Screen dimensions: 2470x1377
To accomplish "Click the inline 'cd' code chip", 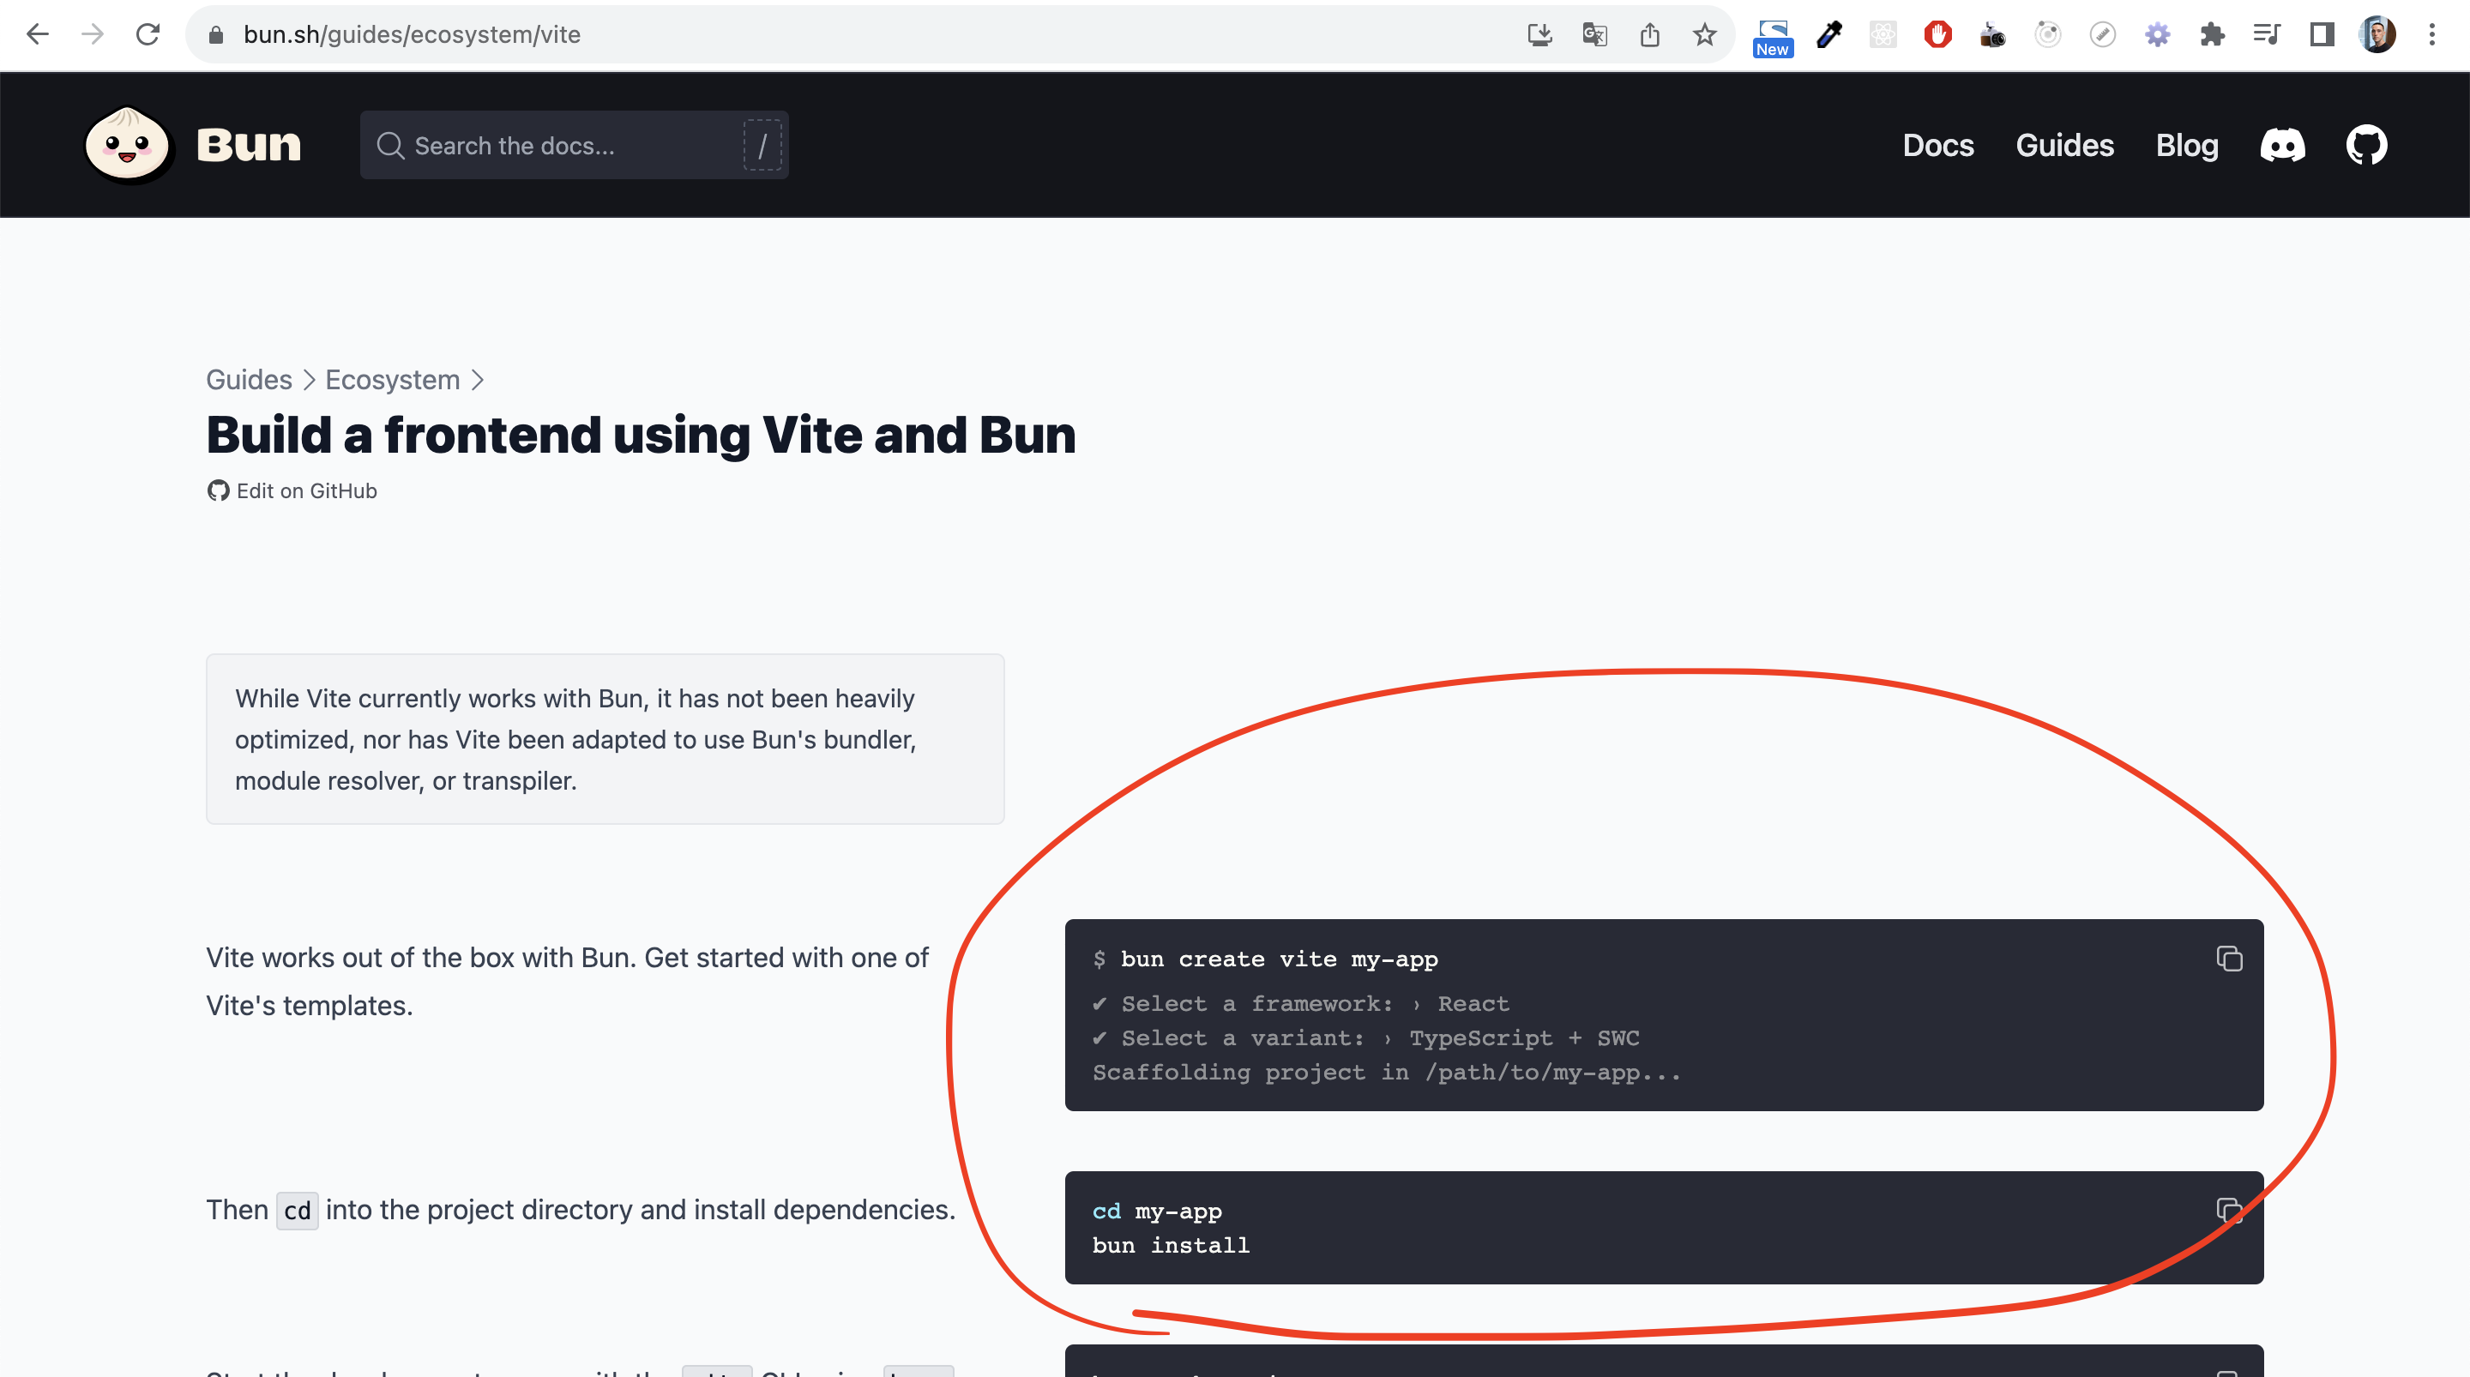I will [x=298, y=1210].
